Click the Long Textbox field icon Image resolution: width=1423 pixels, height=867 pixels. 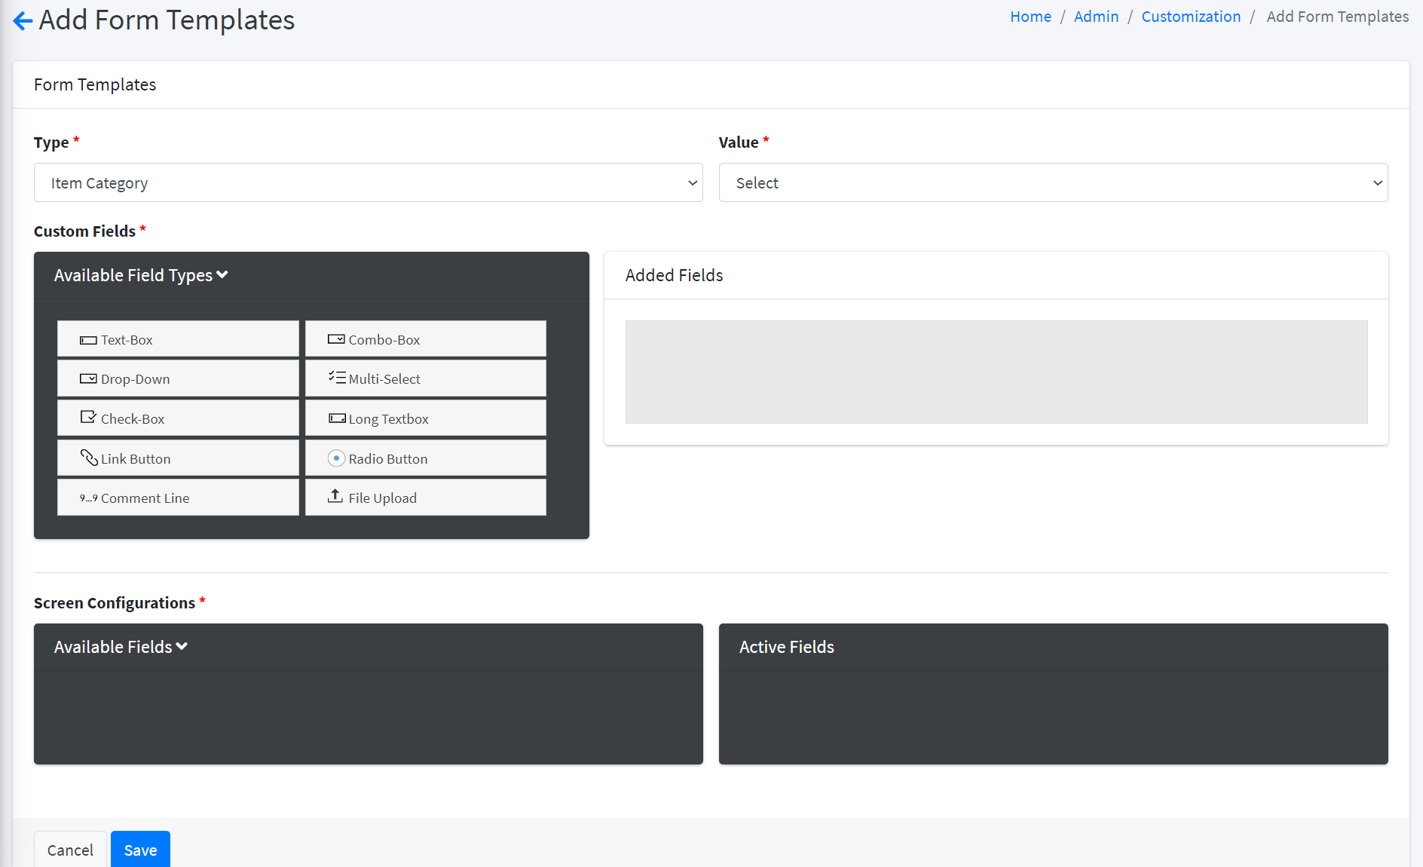pyautogui.click(x=337, y=418)
